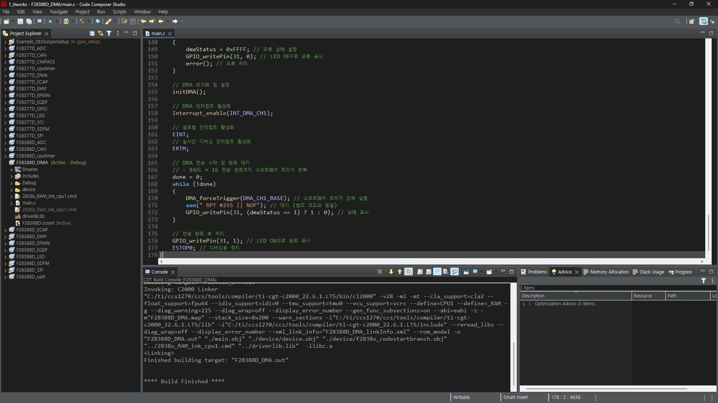Click the Project Explorer filter icon
Image resolution: width=718 pixels, height=403 pixels.
[x=109, y=33]
